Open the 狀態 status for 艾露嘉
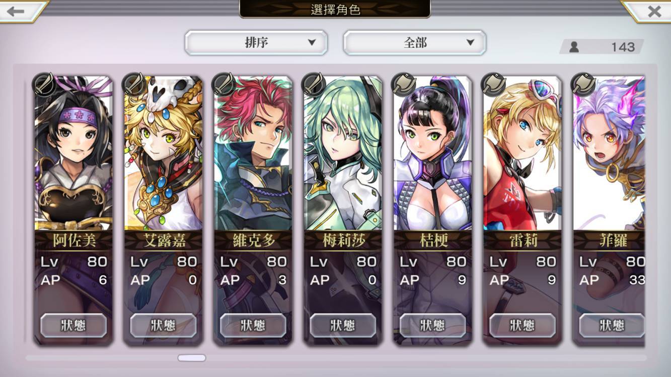671x377 pixels. click(x=163, y=325)
